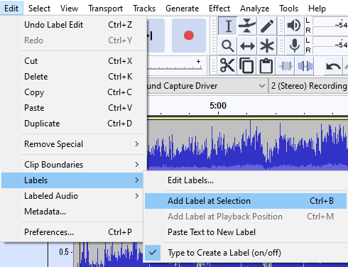Open the Tools menu
348x267 pixels.
pyautogui.click(x=288, y=9)
